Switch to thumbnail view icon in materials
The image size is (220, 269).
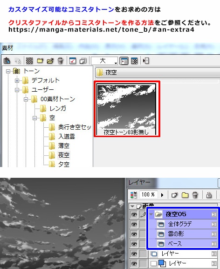point(124,61)
